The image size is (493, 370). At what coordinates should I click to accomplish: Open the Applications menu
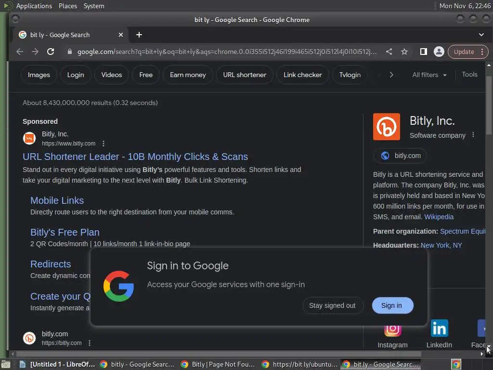click(x=34, y=6)
